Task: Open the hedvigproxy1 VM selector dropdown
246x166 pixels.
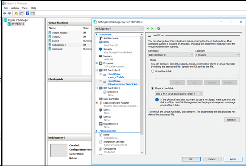Action: (119, 29)
